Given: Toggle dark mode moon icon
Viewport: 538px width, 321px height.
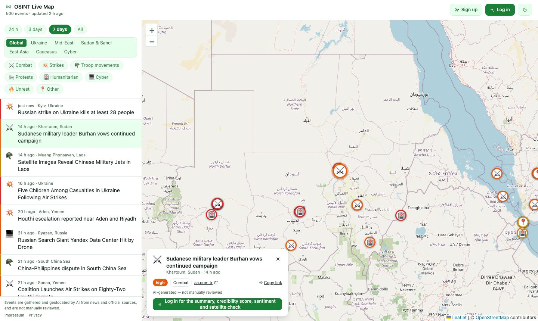Looking at the screenshot, I should [x=525, y=10].
